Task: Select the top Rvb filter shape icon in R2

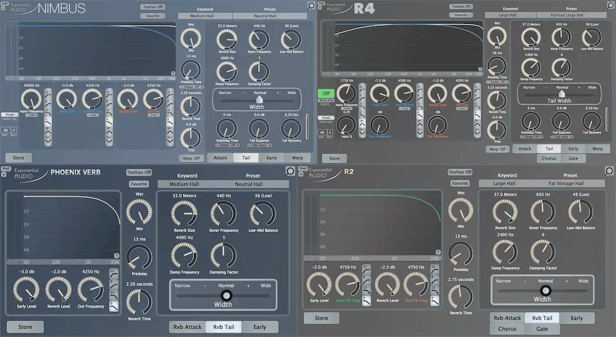Action: pos(435,268)
